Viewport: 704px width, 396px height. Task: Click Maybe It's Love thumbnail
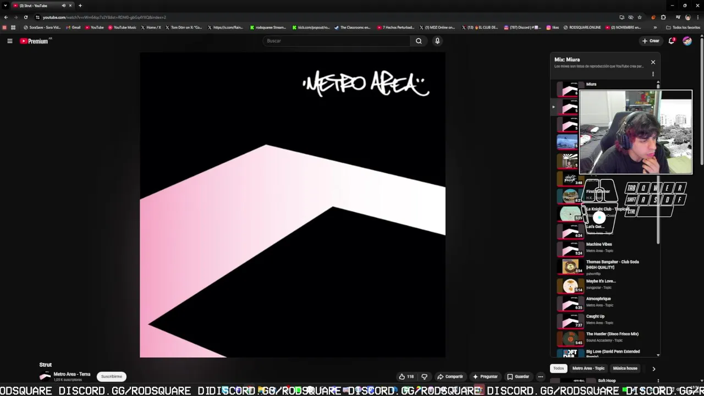tap(570, 285)
